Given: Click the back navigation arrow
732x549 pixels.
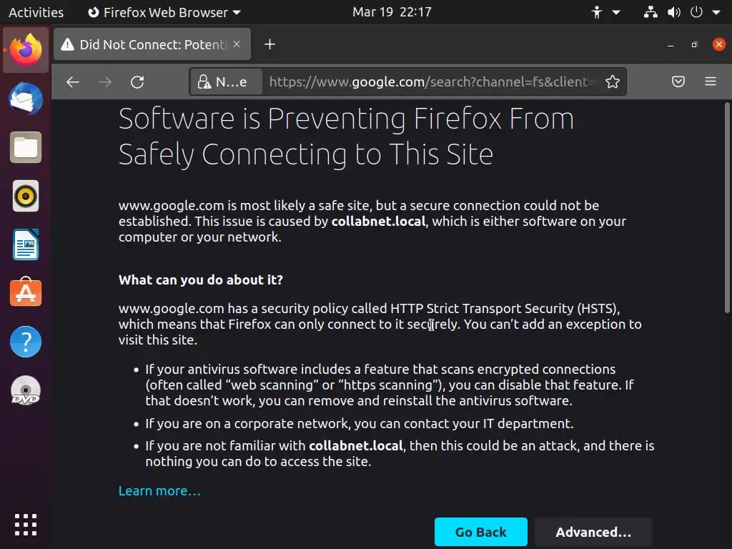Looking at the screenshot, I should pos(72,82).
